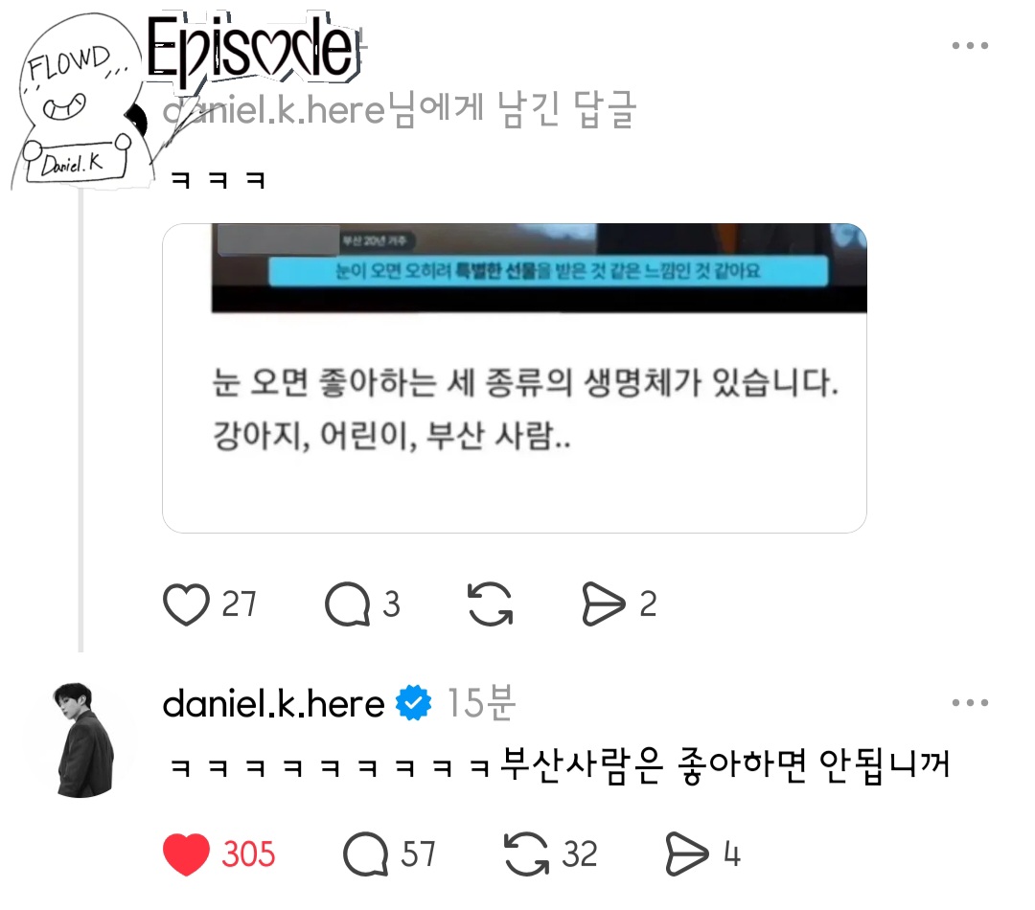Screen dimensions: 1035x910
Task: Repost daniel.k.here's post with 32 reposts
Action: (526, 853)
